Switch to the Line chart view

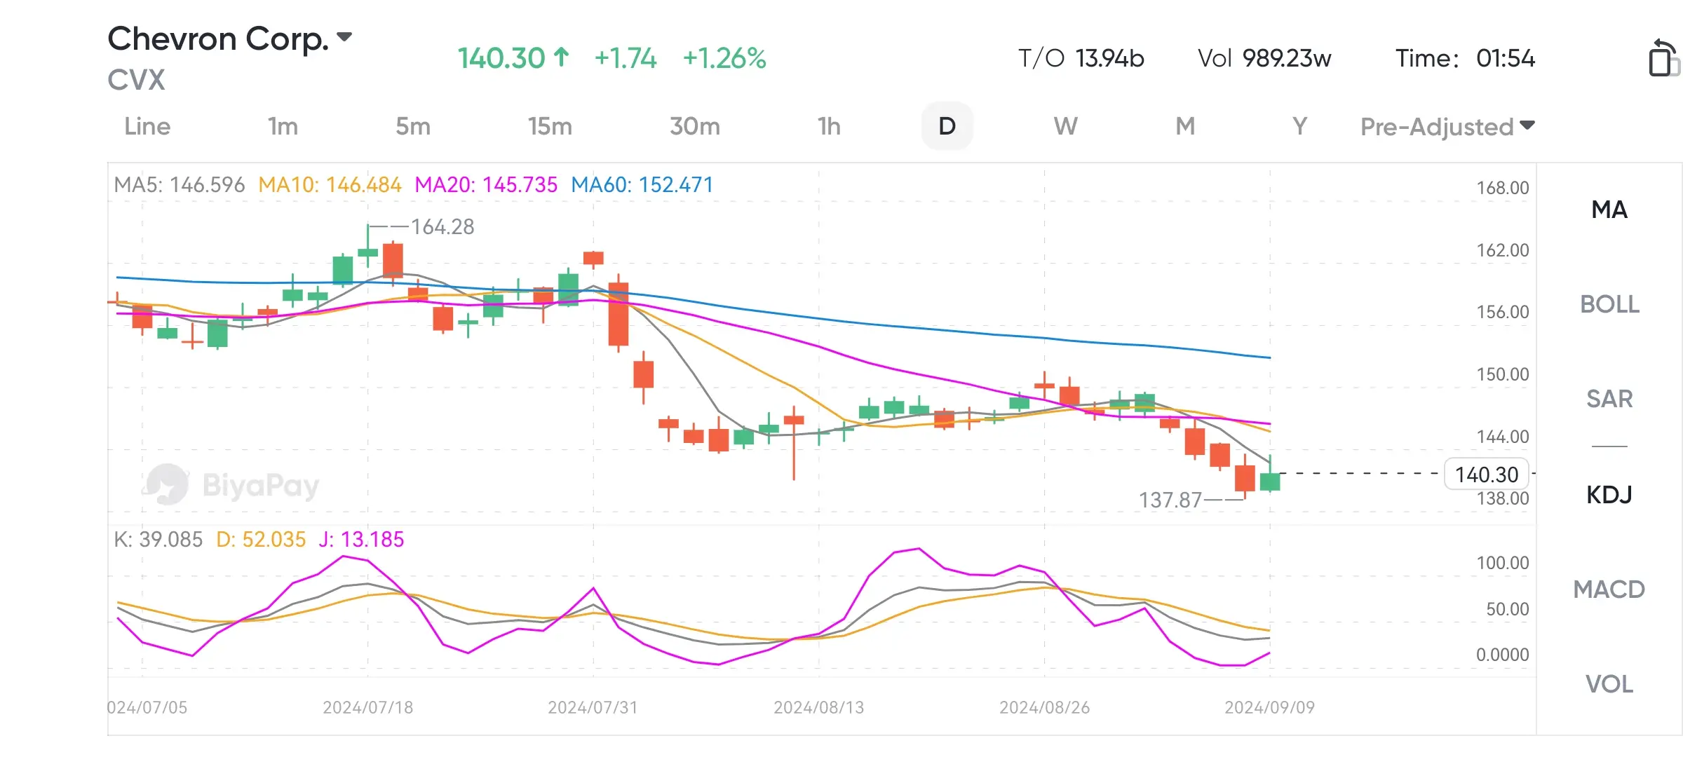tap(147, 126)
